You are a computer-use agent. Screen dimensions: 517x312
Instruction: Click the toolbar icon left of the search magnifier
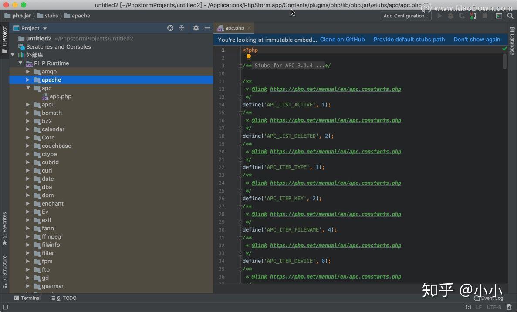point(499,16)
